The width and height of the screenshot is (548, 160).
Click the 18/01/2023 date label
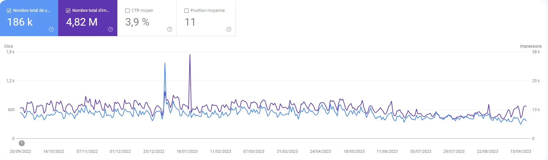click(187, 151)
